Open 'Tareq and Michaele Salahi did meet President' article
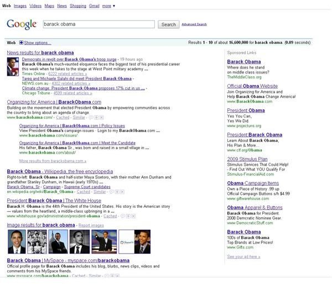332x284 pixels. [x=77, y=78]
